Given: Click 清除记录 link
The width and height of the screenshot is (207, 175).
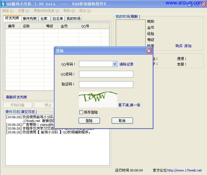Looking at the screenshot, I should 126,64.
